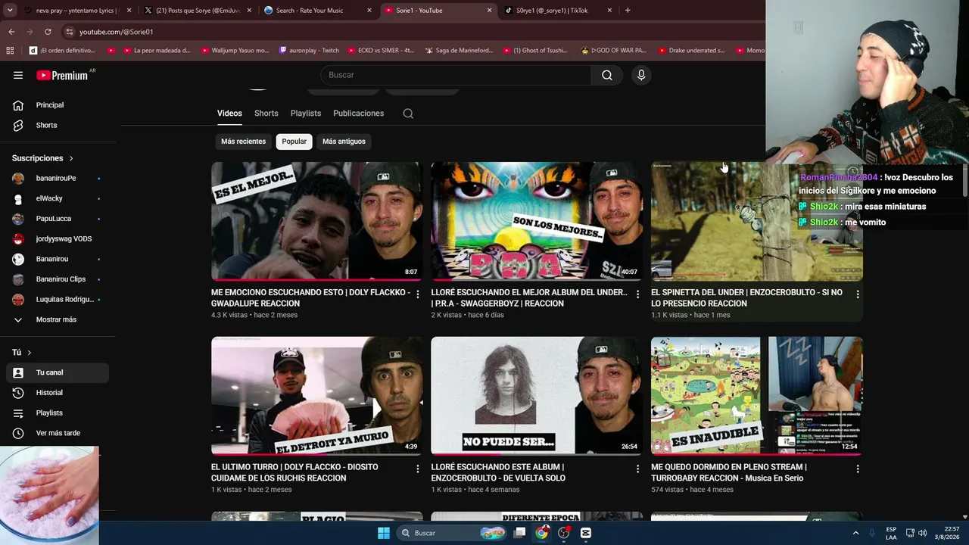The image size is (969, 545).
Task: Open Tu canal in the sidebar
Action: pos(58,372)
